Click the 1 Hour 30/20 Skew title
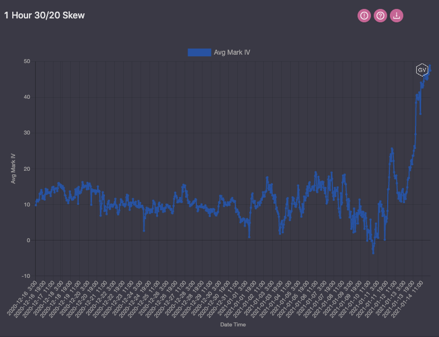439x337 pixels. click(x=45, y=16)
